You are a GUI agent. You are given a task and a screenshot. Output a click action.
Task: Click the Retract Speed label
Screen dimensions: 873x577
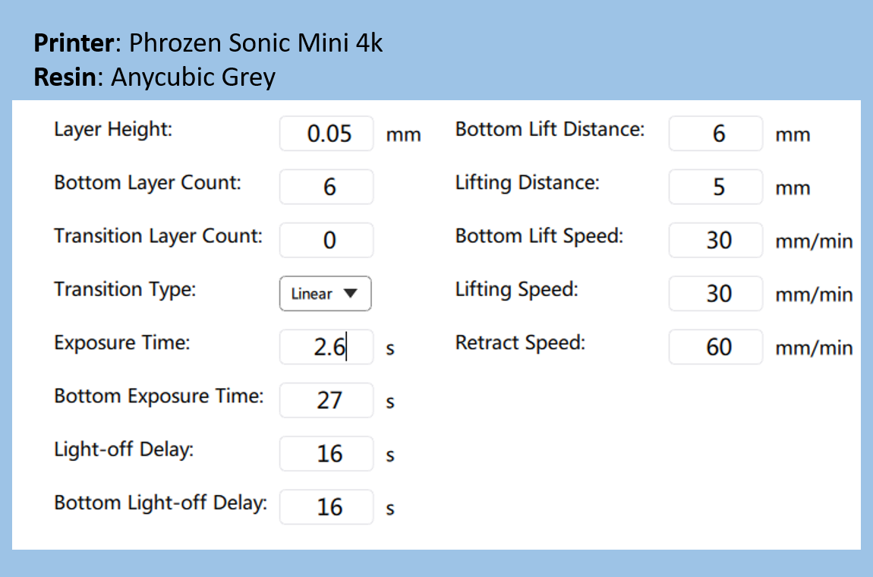pos(521,343)
